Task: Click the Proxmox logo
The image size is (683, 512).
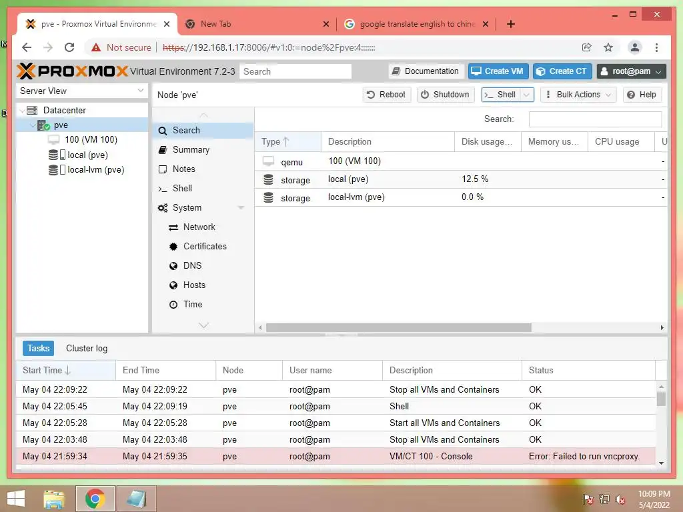Action: tap(72, 71)
